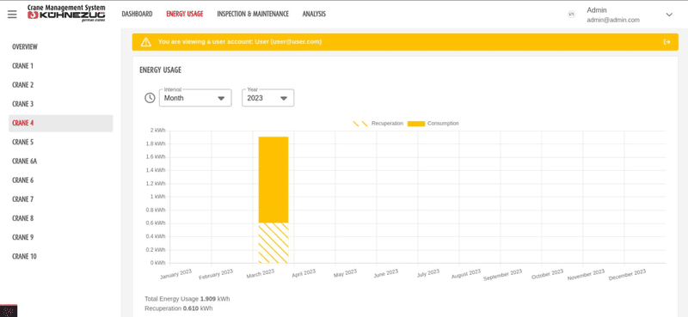Click the clock icon next to Interval
The height and width of the screenshot is (317, 688).
click(150, 98)
